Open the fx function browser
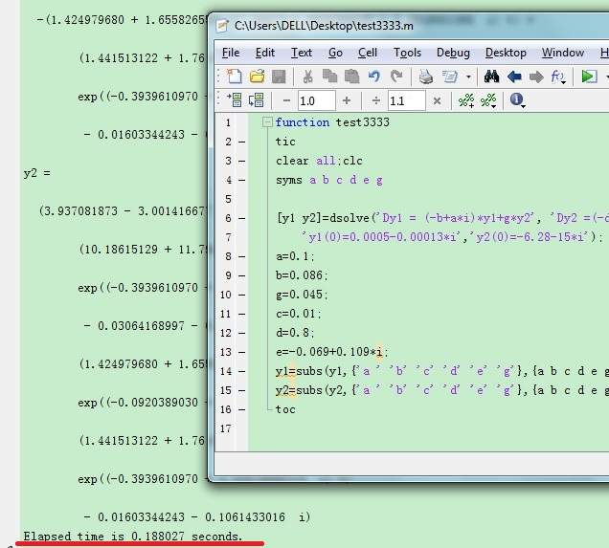Screen dimensions: 609x548 click(x=558, y=77)
